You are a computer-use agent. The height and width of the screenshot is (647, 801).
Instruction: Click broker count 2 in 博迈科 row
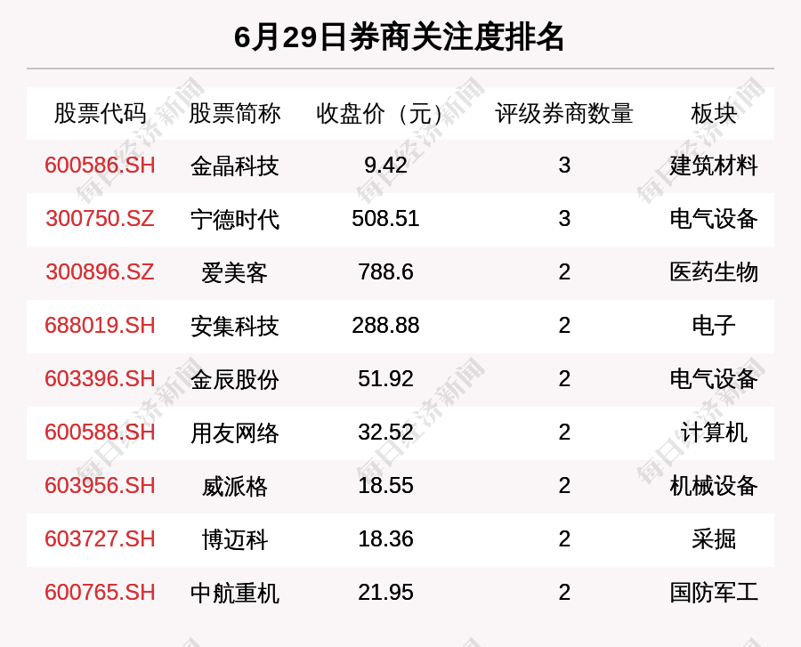point(564,539)
